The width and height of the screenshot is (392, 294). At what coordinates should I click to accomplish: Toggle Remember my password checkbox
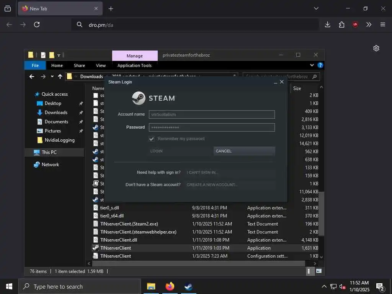tap(152, 139)
